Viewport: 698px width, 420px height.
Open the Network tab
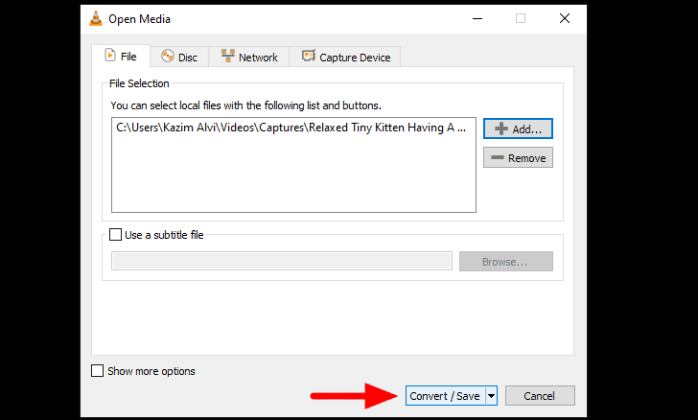[x=249, y=57]
